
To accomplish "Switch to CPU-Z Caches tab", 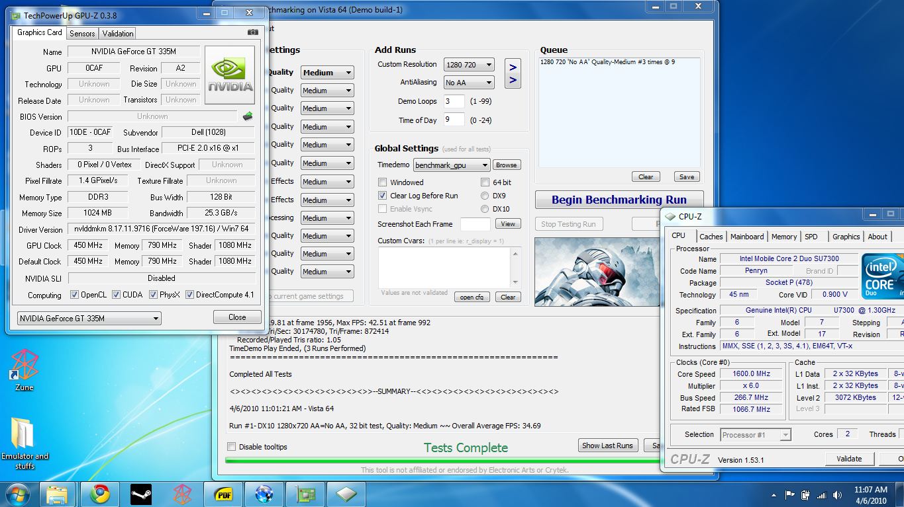I will 711,237.
